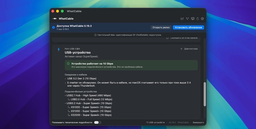Image resolution: width=256 pixels, height=129 pixels.
Task: Click the blue update-available badge icon
Action: tap(54, 27)
